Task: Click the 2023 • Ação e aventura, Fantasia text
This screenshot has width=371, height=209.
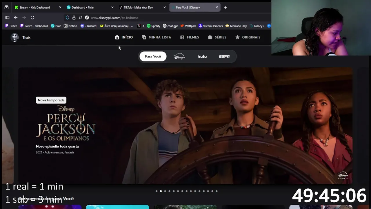Action: click(x=55, y=152)
